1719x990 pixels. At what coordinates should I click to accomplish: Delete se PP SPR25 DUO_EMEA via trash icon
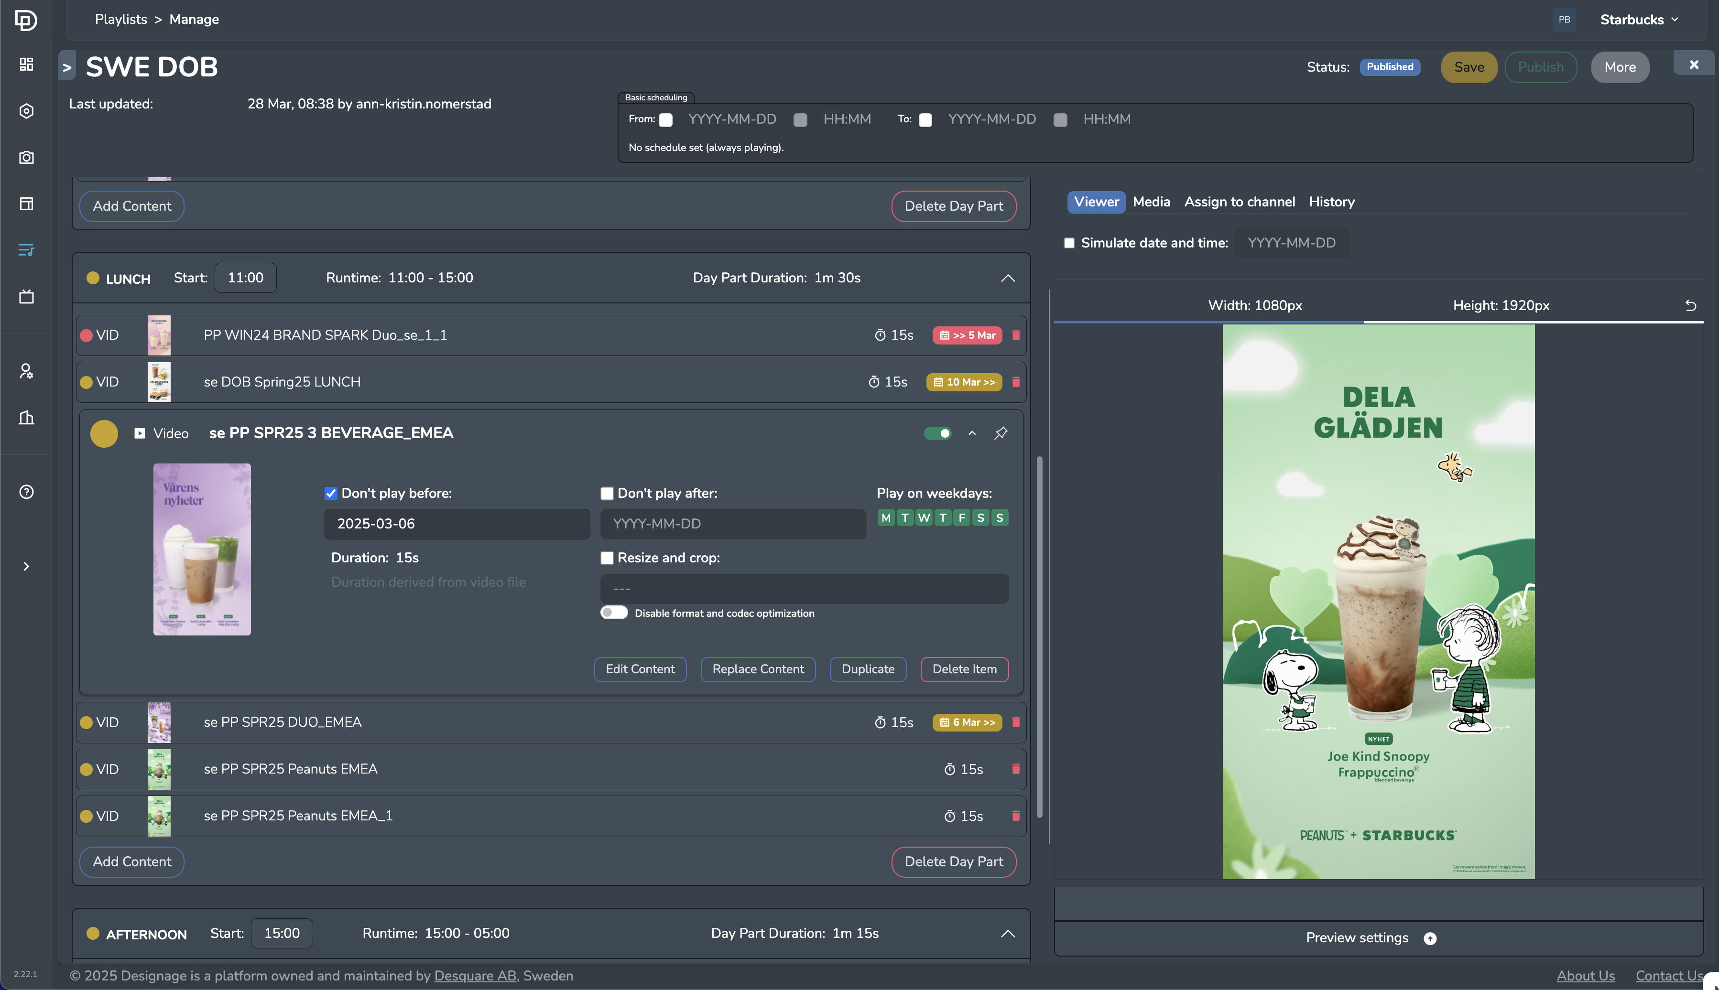1016,722
